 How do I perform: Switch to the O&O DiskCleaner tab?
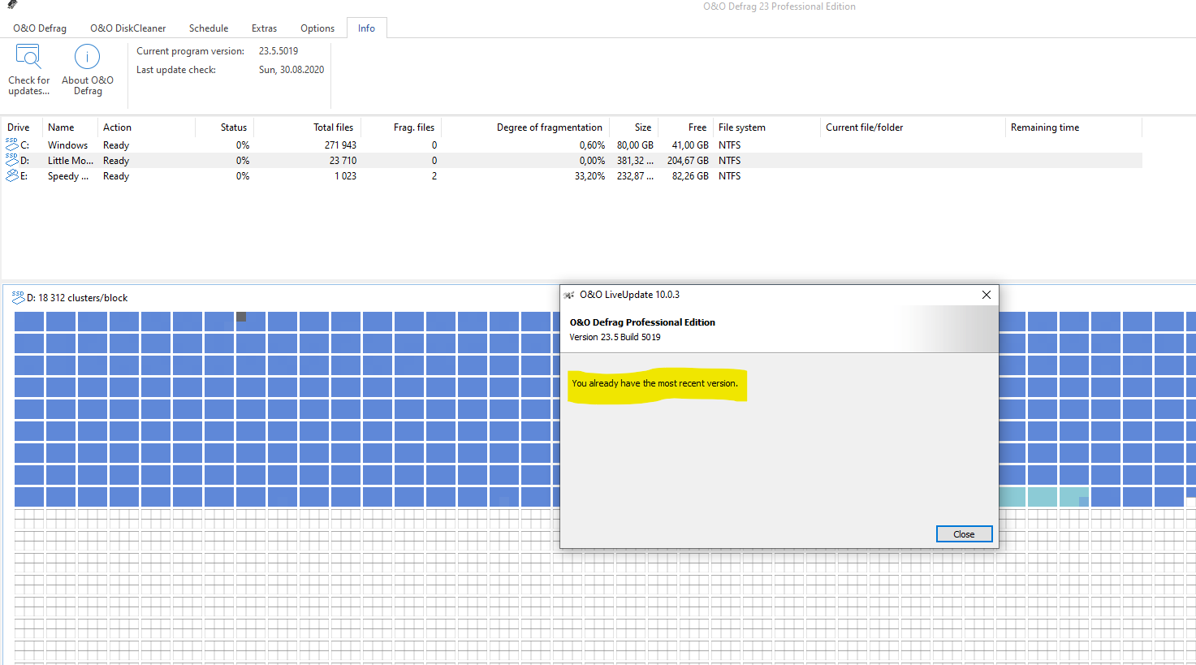127,28
